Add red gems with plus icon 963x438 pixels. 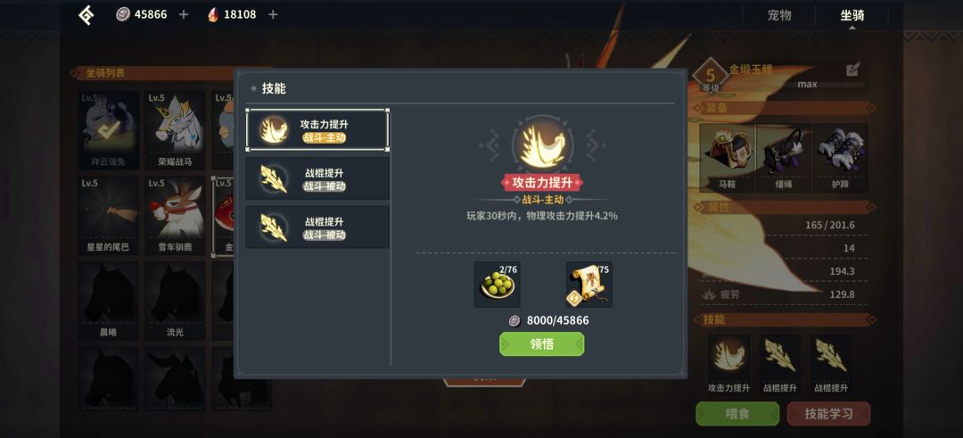point(273,14)
